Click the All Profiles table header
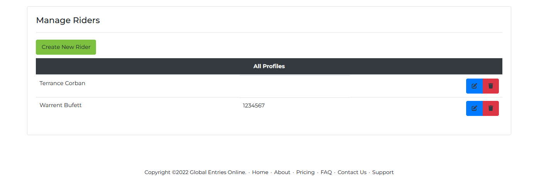Viewport: 539px width, 186px height. click(269, 66)
